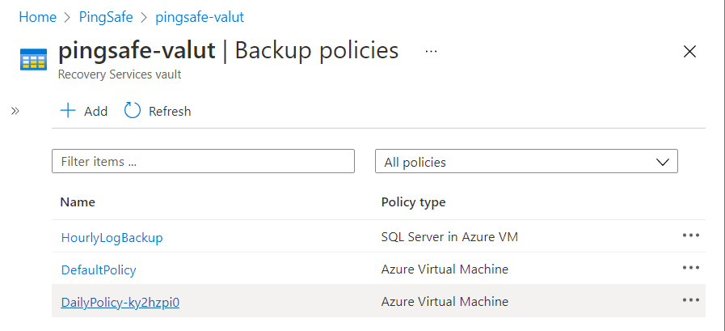Open the DefaultPolicy row ellipsis menu
The width and height of the screenshot is (725, 331).
[690, 268]
